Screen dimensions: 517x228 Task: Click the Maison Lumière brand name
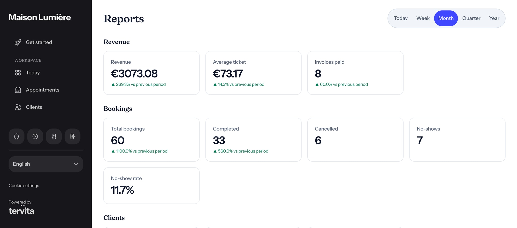click(40, 17)
